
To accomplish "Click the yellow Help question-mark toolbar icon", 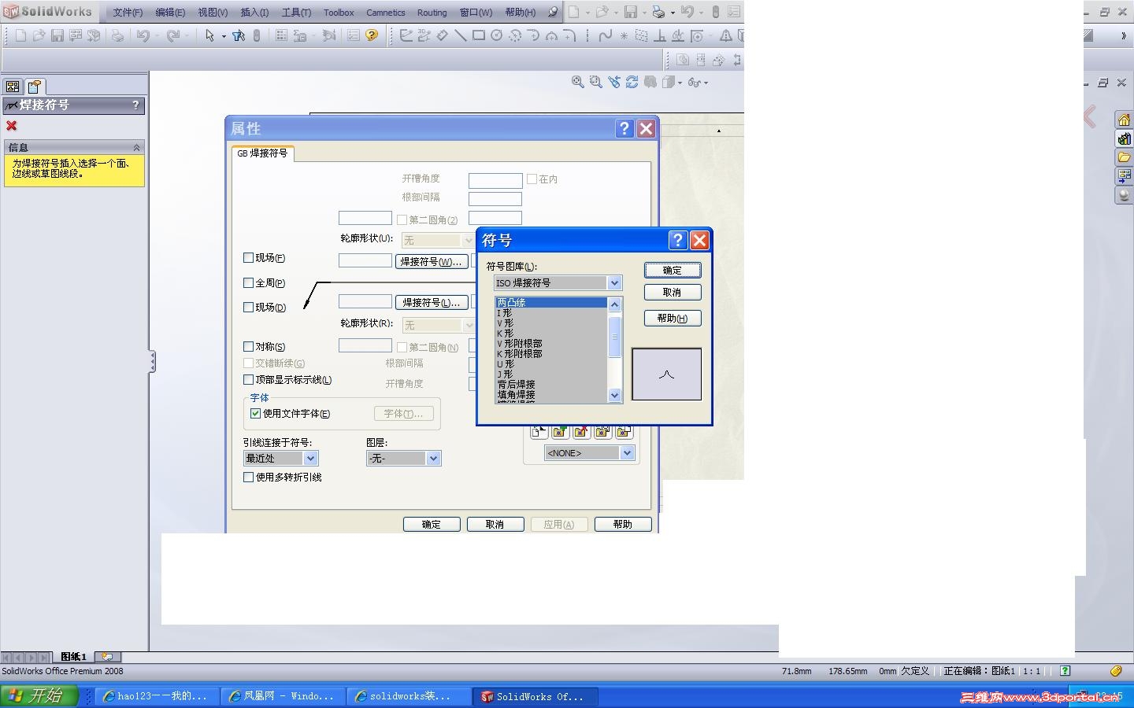I will (x=372, y=35).
